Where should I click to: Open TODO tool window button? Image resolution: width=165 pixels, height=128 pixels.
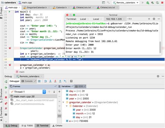click(27, 126)
